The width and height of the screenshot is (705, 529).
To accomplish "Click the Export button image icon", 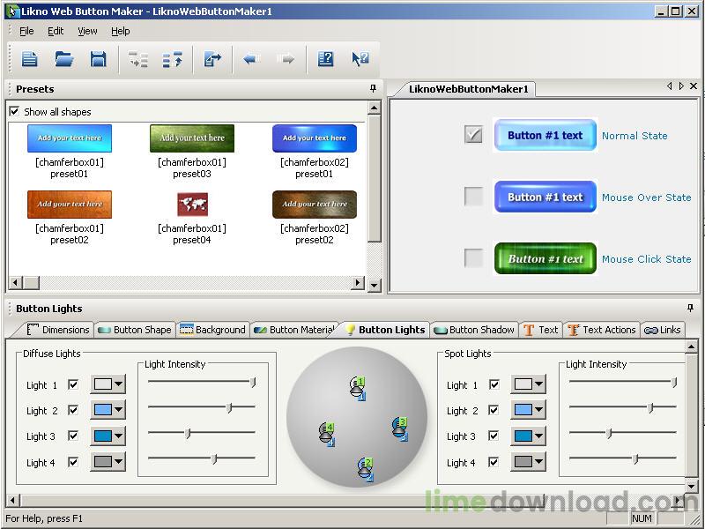I will (x=213, y=59).
